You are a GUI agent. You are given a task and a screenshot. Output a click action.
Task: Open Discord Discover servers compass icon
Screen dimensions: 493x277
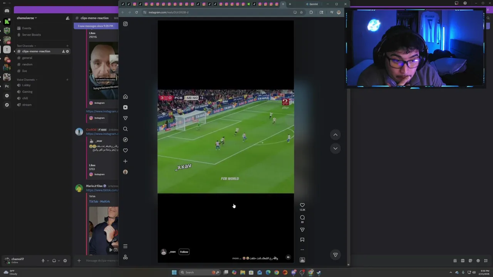7,105
